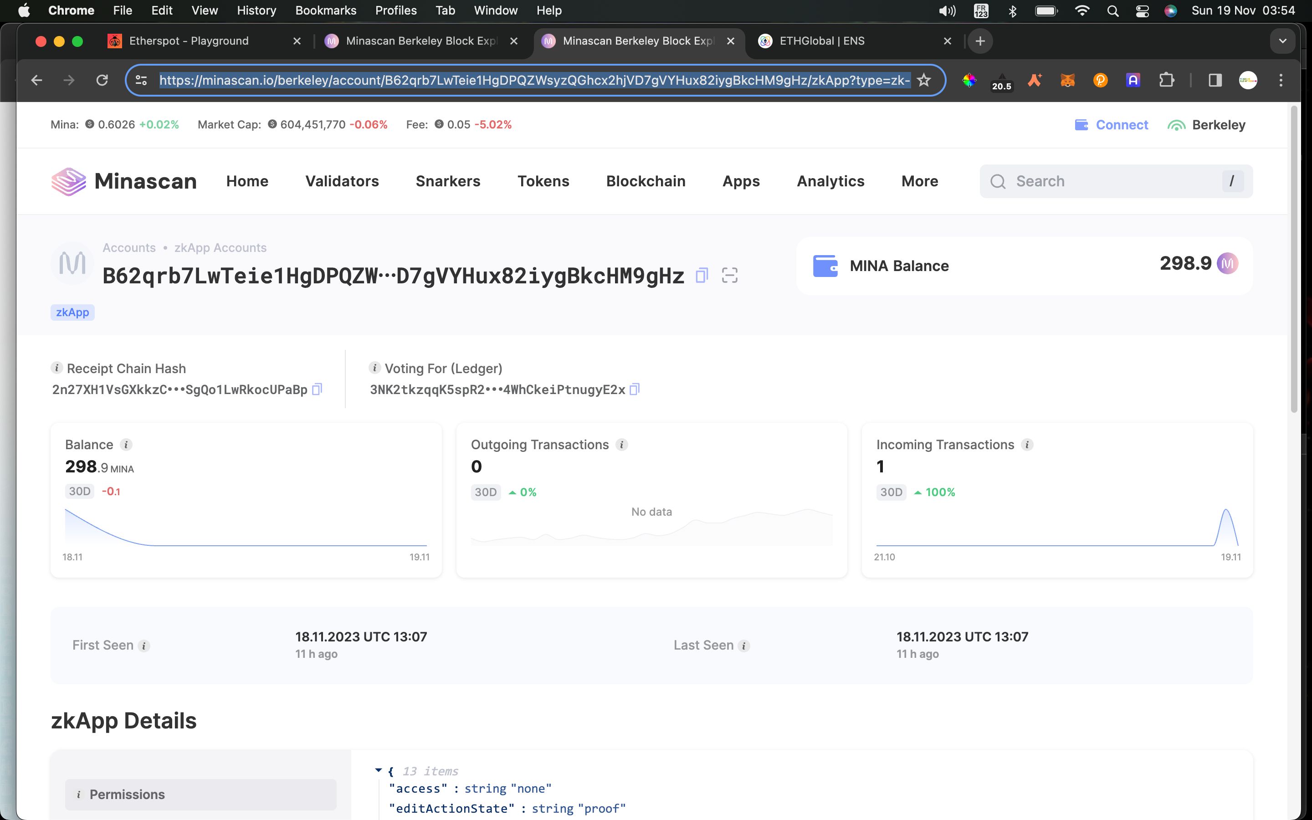The height and width of the screenshot is (820, 1312).
Task: Open macOS Spotlight search
Action: point(1112,11)
